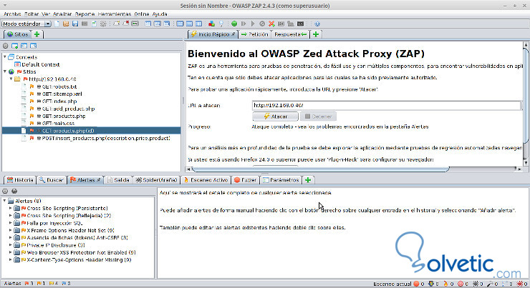Image resolution: width=530 pixels, height=288 pixels.
Task: Switch to the Historia tab
Action: (x=20, y=180)
